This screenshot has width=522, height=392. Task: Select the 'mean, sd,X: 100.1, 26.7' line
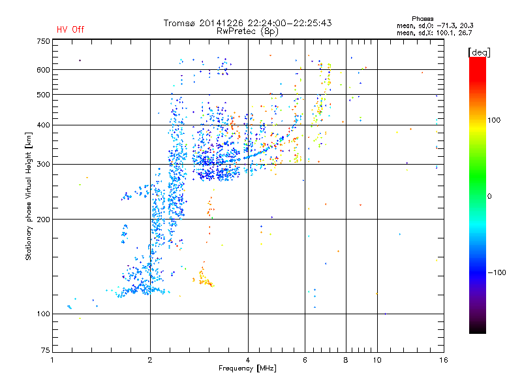(434, 33)
